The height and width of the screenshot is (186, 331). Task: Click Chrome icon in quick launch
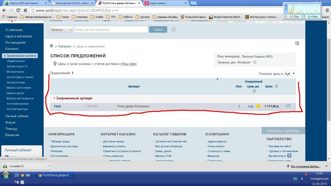tap(22, 175)
